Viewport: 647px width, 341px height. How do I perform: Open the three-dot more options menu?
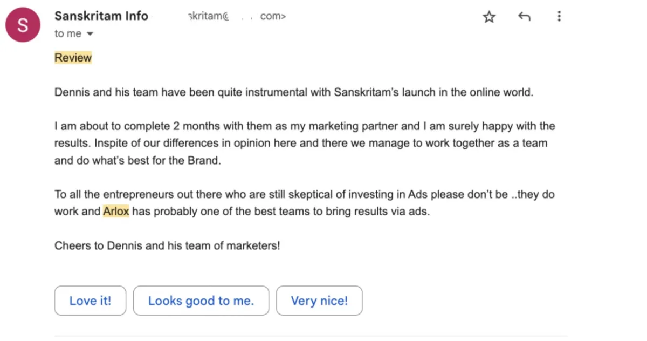pyautogui.click(x=559, y=17)
